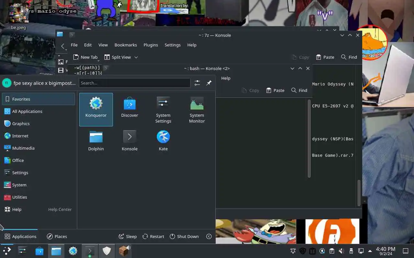Open the Settings category in launcher
The width and height of the screenshot is (414, 258).
[38, 173]
